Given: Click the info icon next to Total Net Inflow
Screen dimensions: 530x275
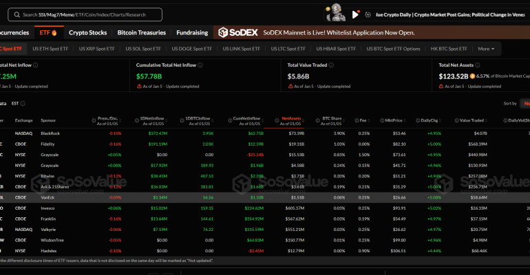Looking at the screenshot, I should 36,65.
